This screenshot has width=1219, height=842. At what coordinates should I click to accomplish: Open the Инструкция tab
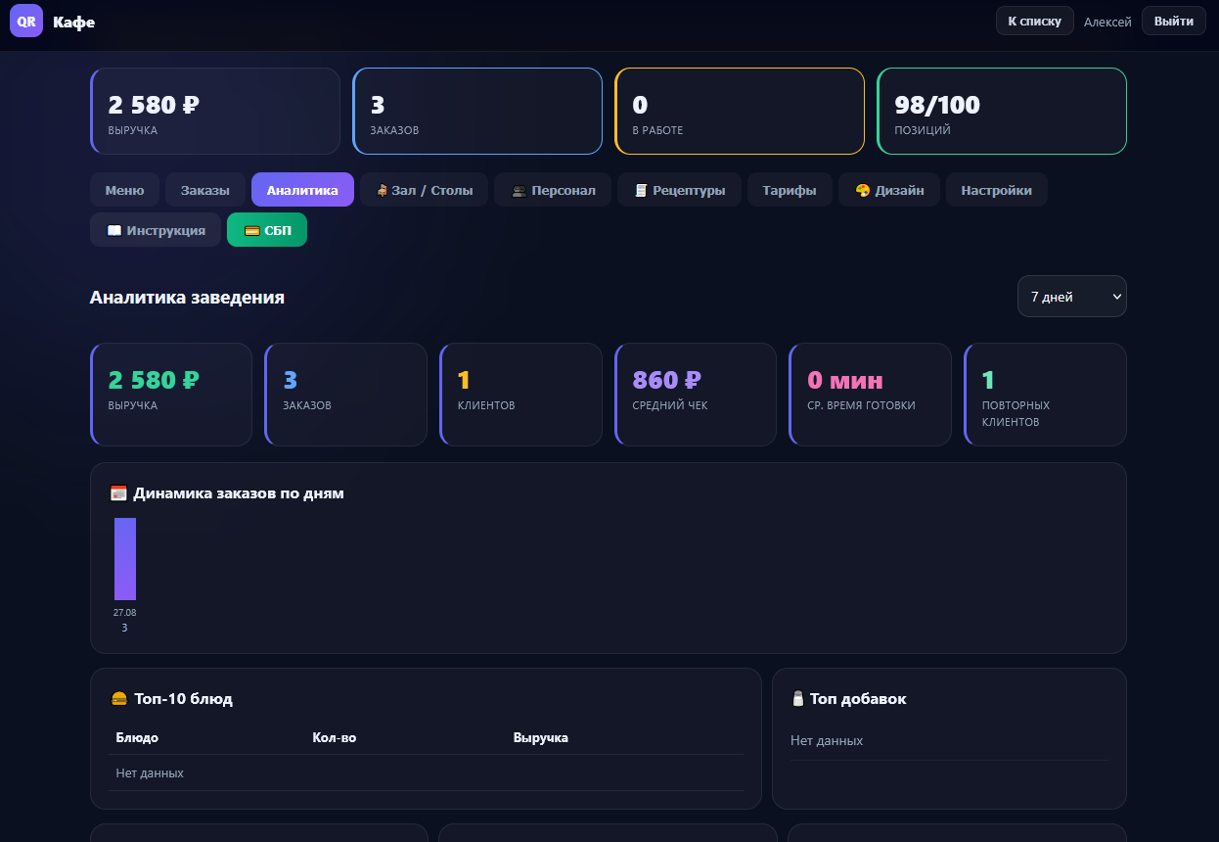pos(156,230)
